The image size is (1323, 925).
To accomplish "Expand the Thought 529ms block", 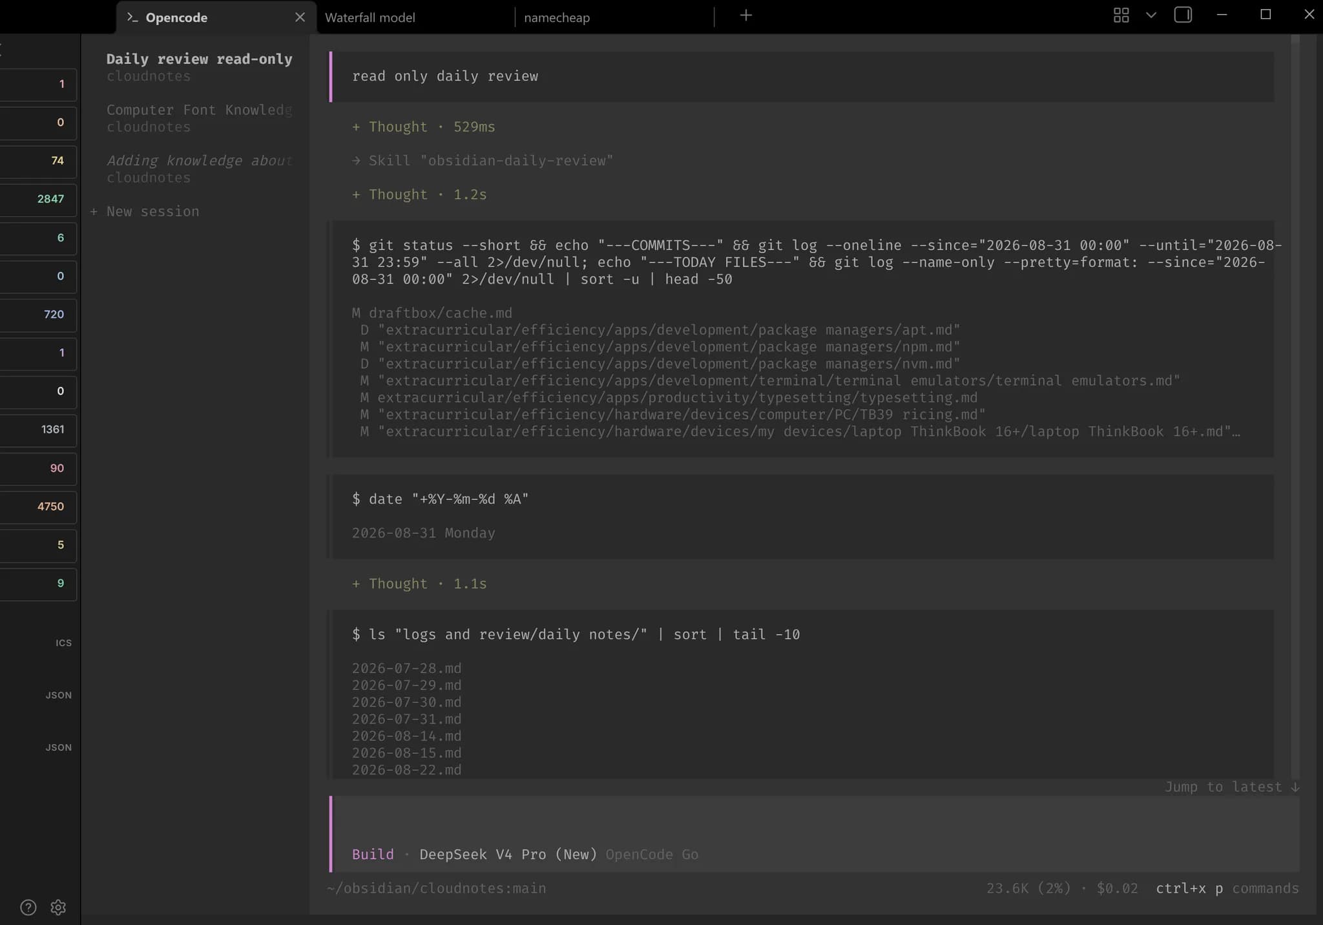I will point(424,127).
